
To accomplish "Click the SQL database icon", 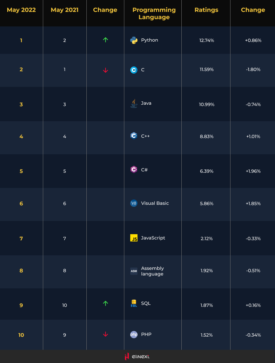I will [134, 303].
